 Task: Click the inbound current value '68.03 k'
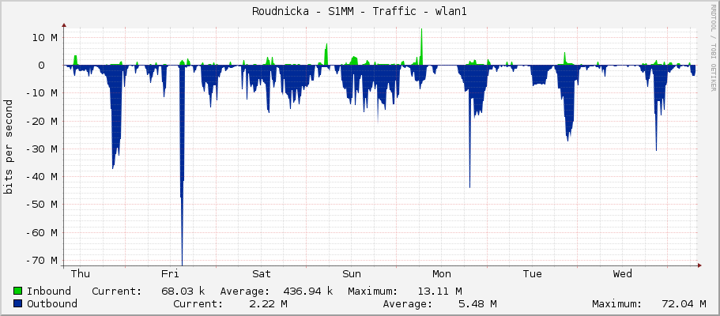click(183, 291)
